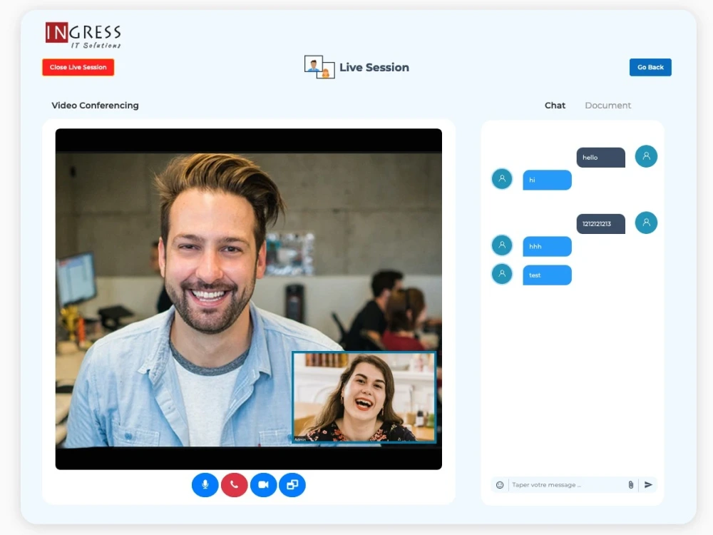713x535 pixels.
Task: Select the "hhh" chat bubble
Action: pyautogui.click(x=547, y=247)
